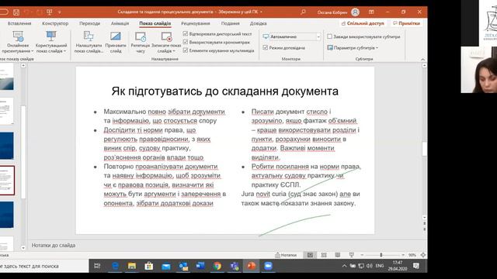Click thumbnail pane scroll down arrow
Viewport: 497px width, 279px height.
(x=23, y=248)
